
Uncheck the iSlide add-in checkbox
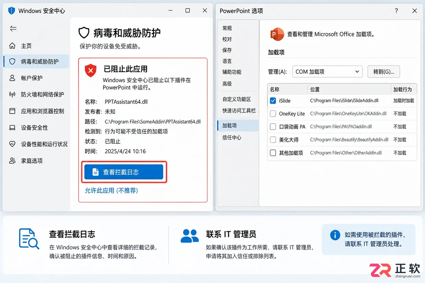[x=273, y=101]
